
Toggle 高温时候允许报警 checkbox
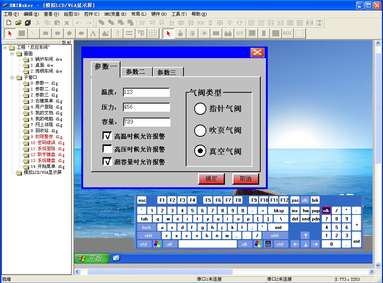tap(107, 136)
